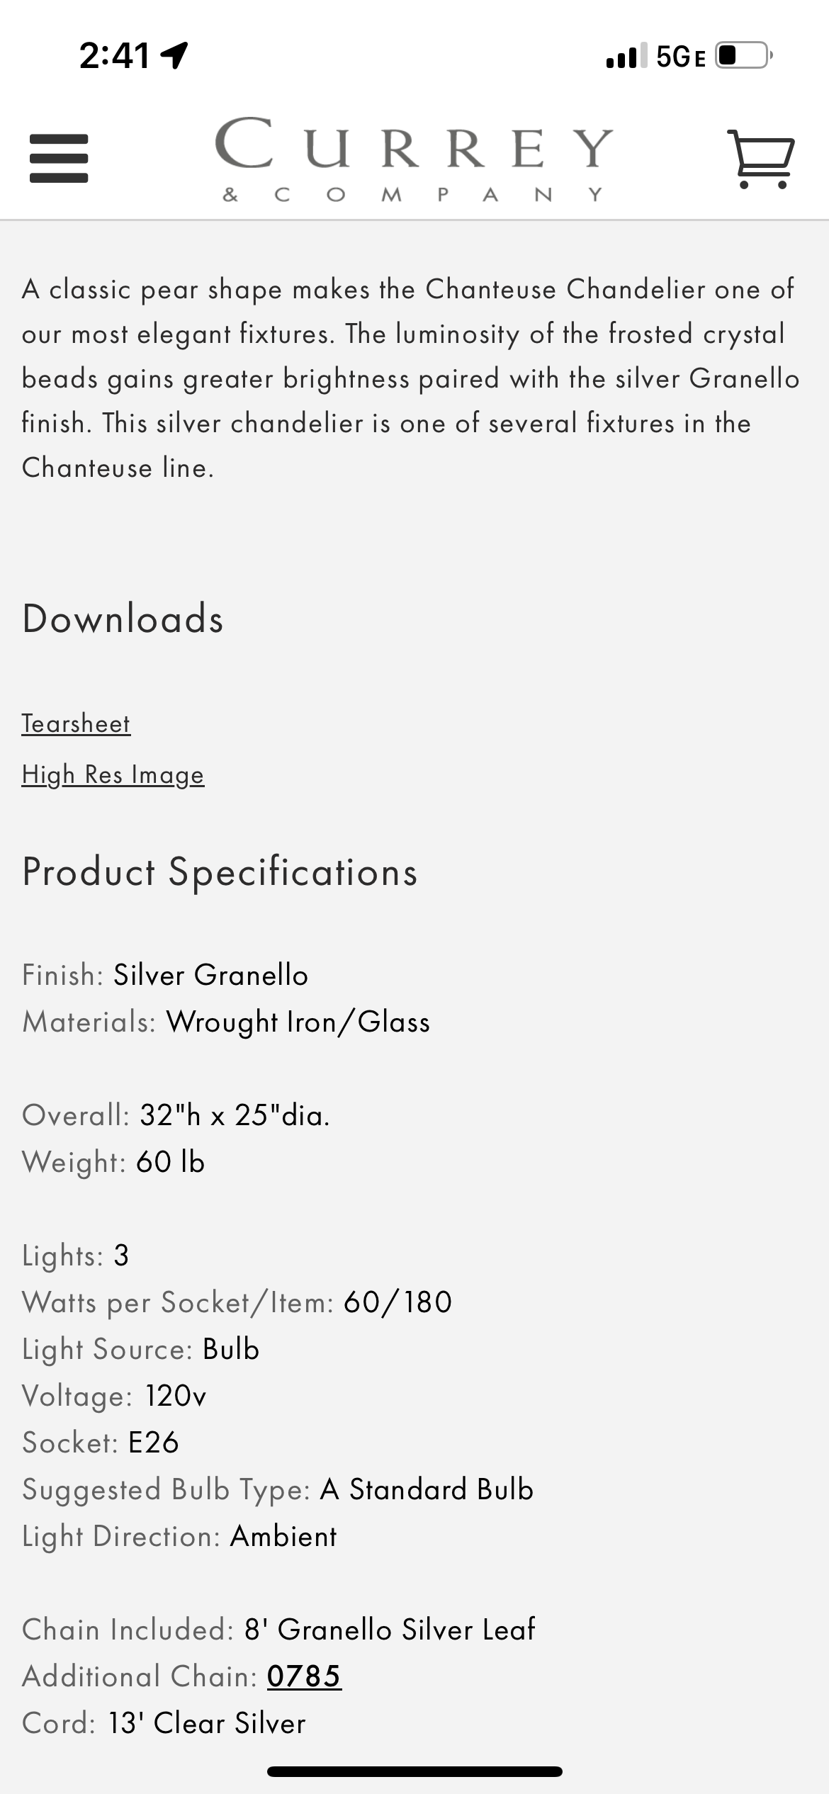829x1794 pixels.
Task: Click the Chanteuse Chandelier description paragraph
Action: (411, 378)
